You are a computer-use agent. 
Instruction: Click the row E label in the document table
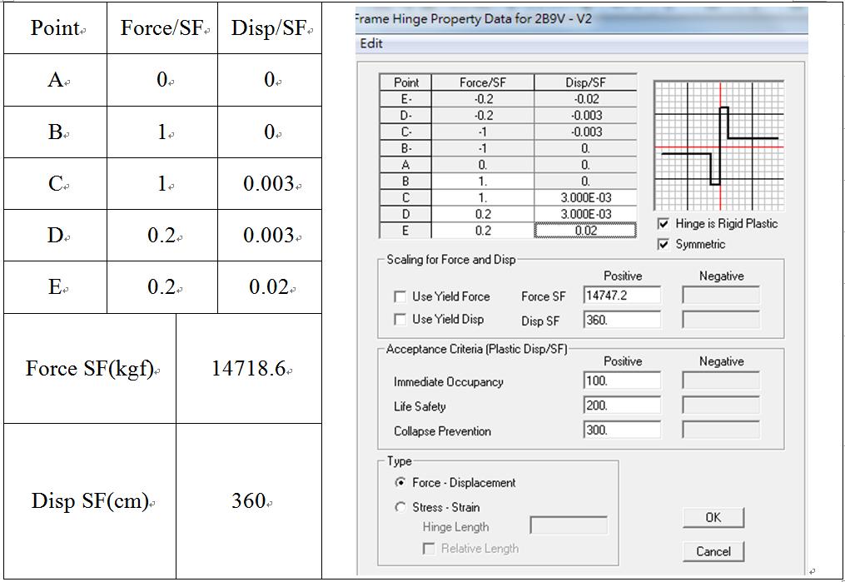tap(55, 286)
